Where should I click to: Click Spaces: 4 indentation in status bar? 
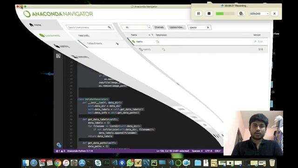pos(197,151)
